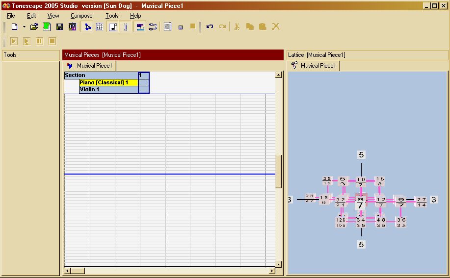Toggle the tuning fork toolbar button
Viewport: 450px width, 278px height.
[x=126, y=27]
